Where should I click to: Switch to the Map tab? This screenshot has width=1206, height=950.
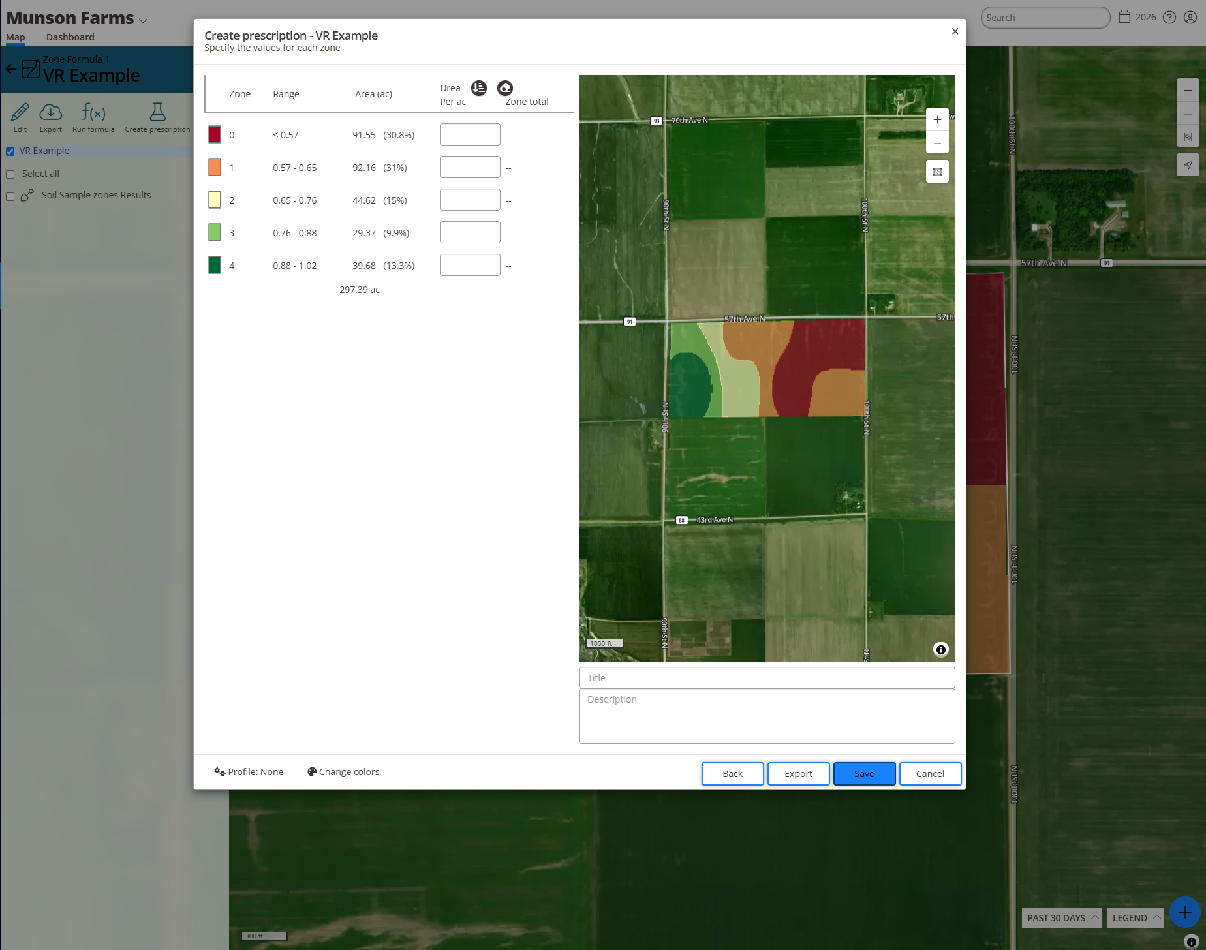click(16, 37)
